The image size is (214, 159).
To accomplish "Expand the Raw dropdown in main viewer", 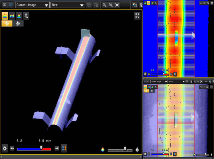I will pos(68,5).
